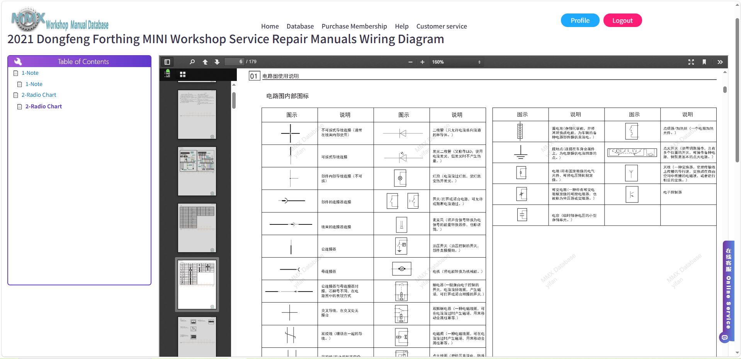Click the MMX Workshop Manual Database logo

click(60, 19)
